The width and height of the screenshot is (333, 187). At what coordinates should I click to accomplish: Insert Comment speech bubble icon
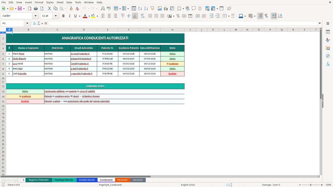[x=194, y=9]
